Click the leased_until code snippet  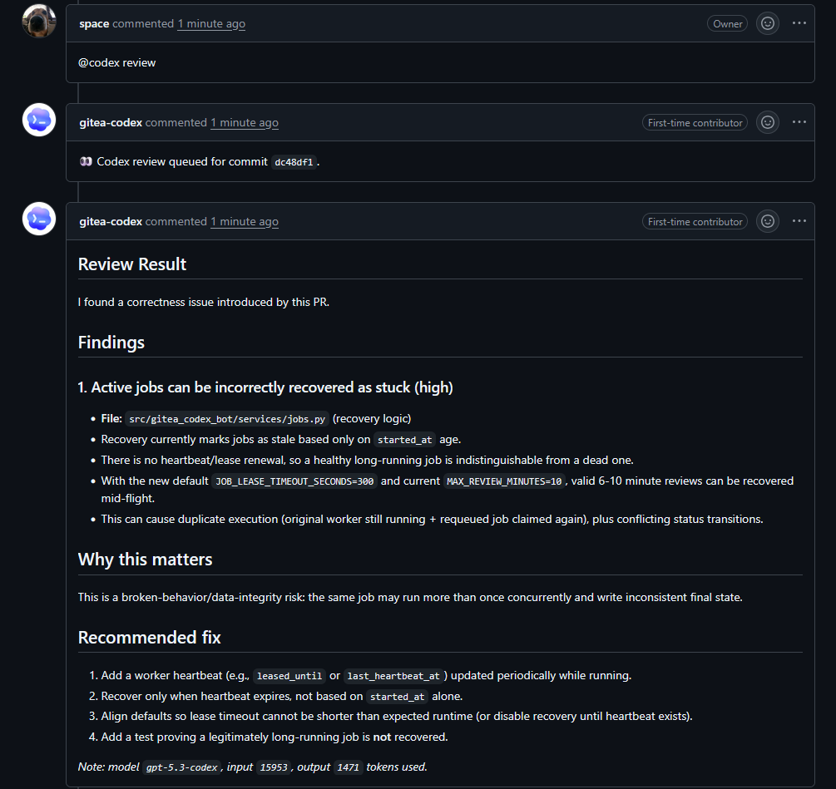(289, 676)
